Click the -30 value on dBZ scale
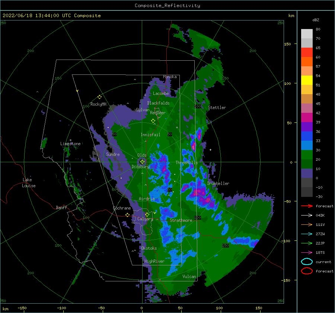Screen dimensions: 335x313 click(x=319, y=197)
